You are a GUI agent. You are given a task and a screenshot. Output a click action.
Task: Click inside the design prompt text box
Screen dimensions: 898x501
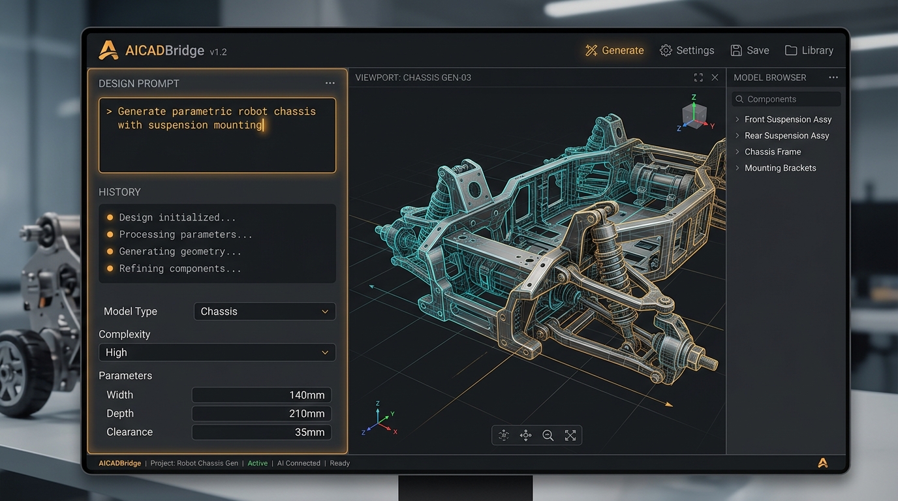click(217, 135)
